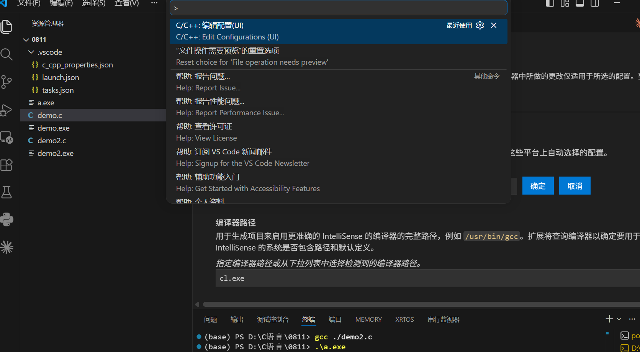Click the 编译器路径 setting heading
Screen dimensions: 640x352
236,223
